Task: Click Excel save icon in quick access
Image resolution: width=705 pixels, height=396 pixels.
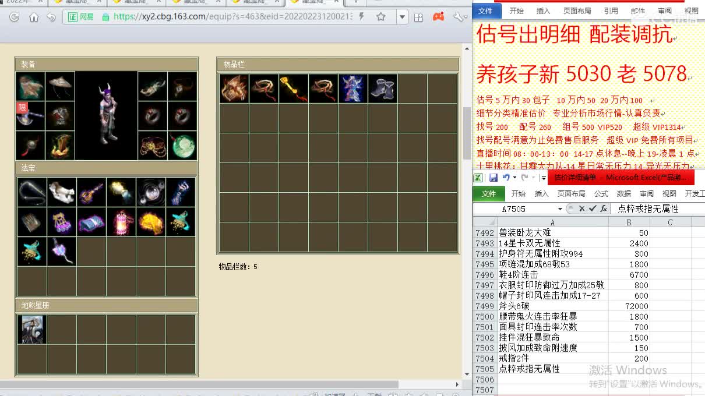Action: coord(493,178)
